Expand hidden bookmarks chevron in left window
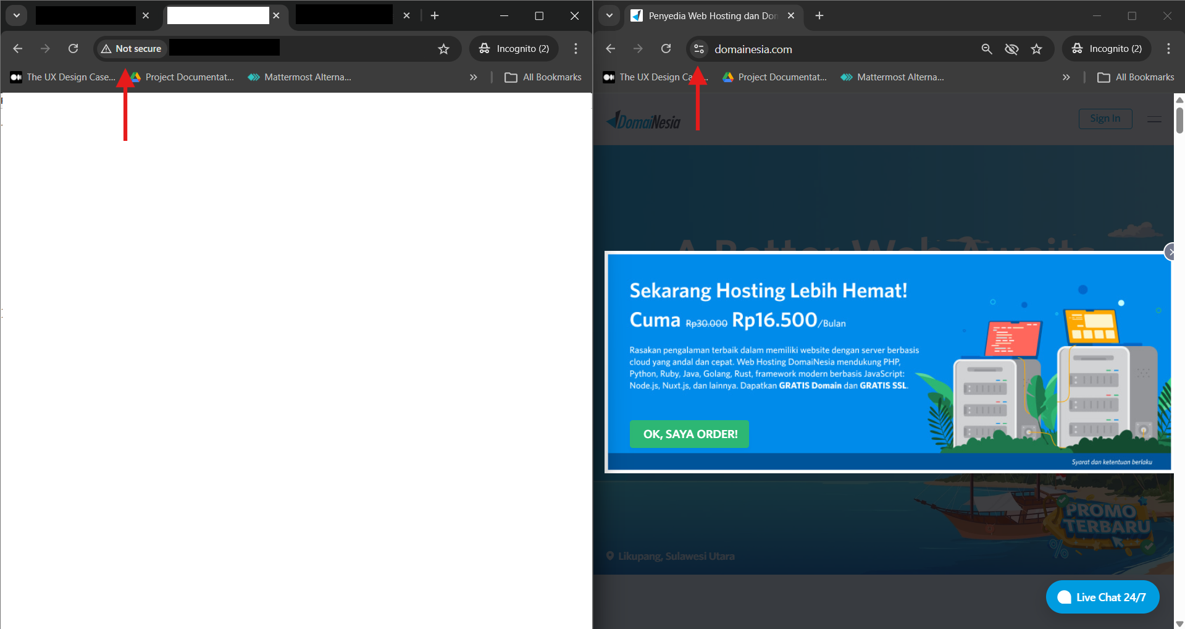1185x629 pixels. 473,77
